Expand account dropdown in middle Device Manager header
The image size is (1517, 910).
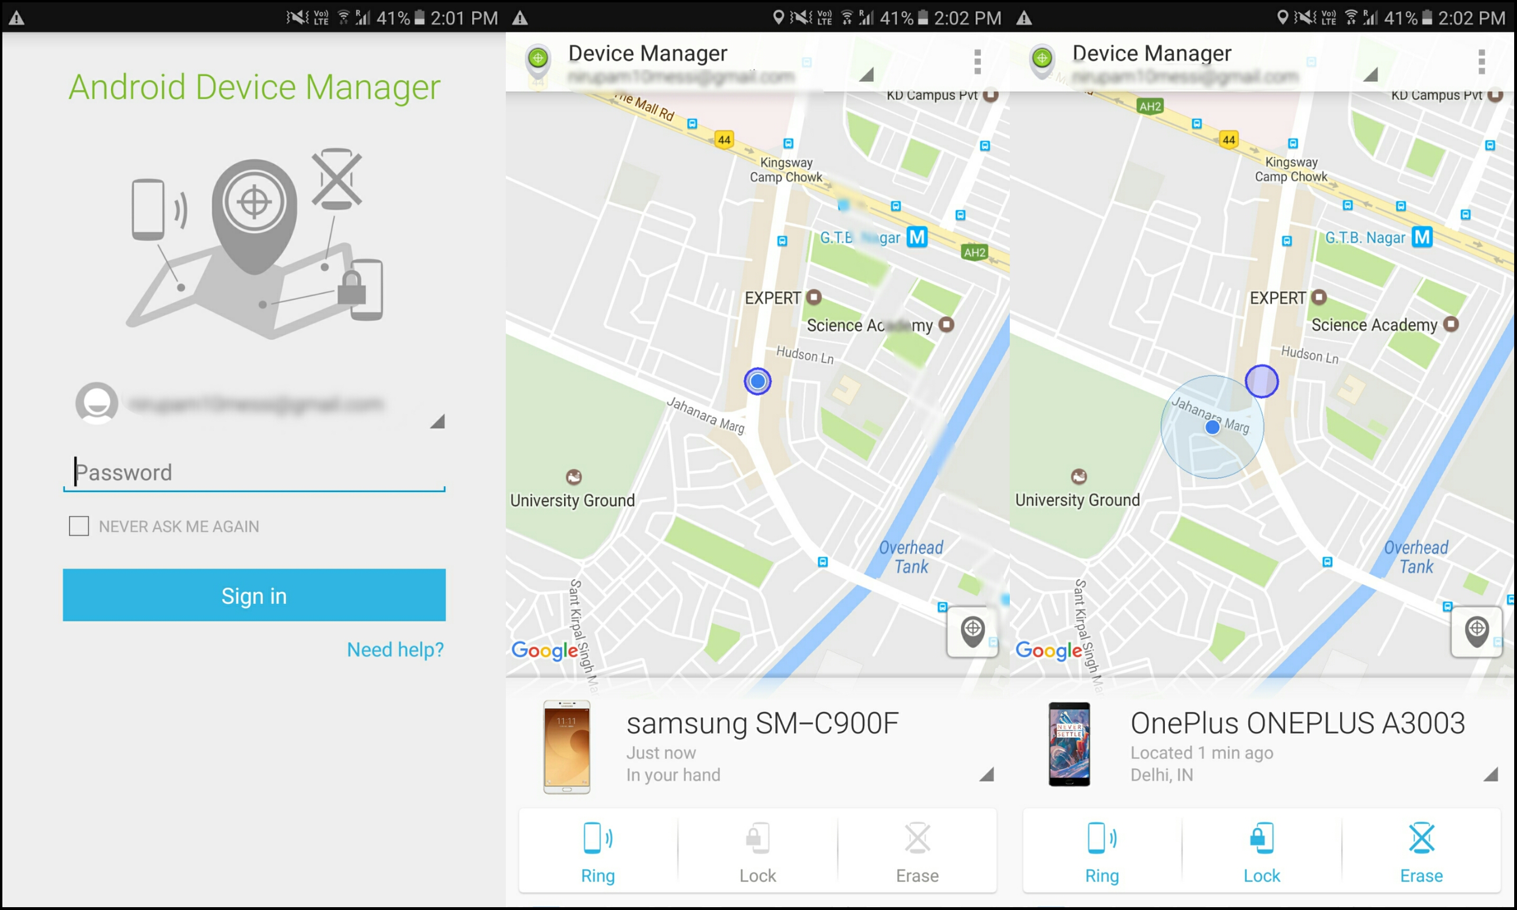(867, 74)
